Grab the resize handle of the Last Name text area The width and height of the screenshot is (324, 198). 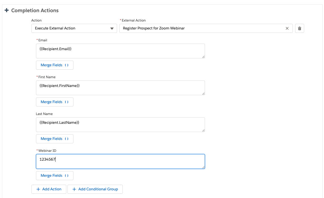point(203,130)
